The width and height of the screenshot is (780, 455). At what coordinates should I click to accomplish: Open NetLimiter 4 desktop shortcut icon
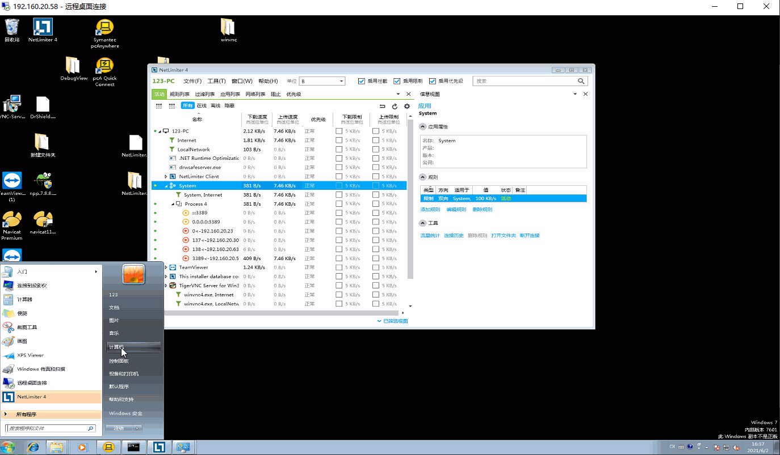pos(43,30)
